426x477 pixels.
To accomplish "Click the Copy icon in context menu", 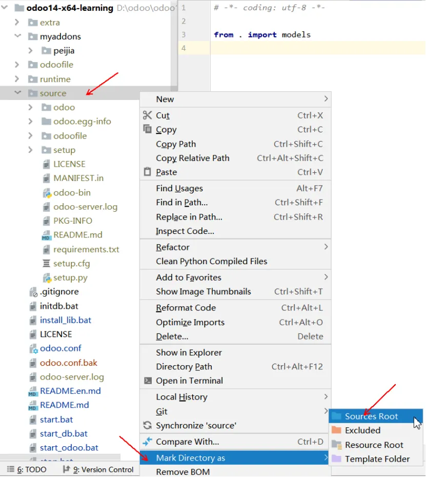I will tap(148, 129).
